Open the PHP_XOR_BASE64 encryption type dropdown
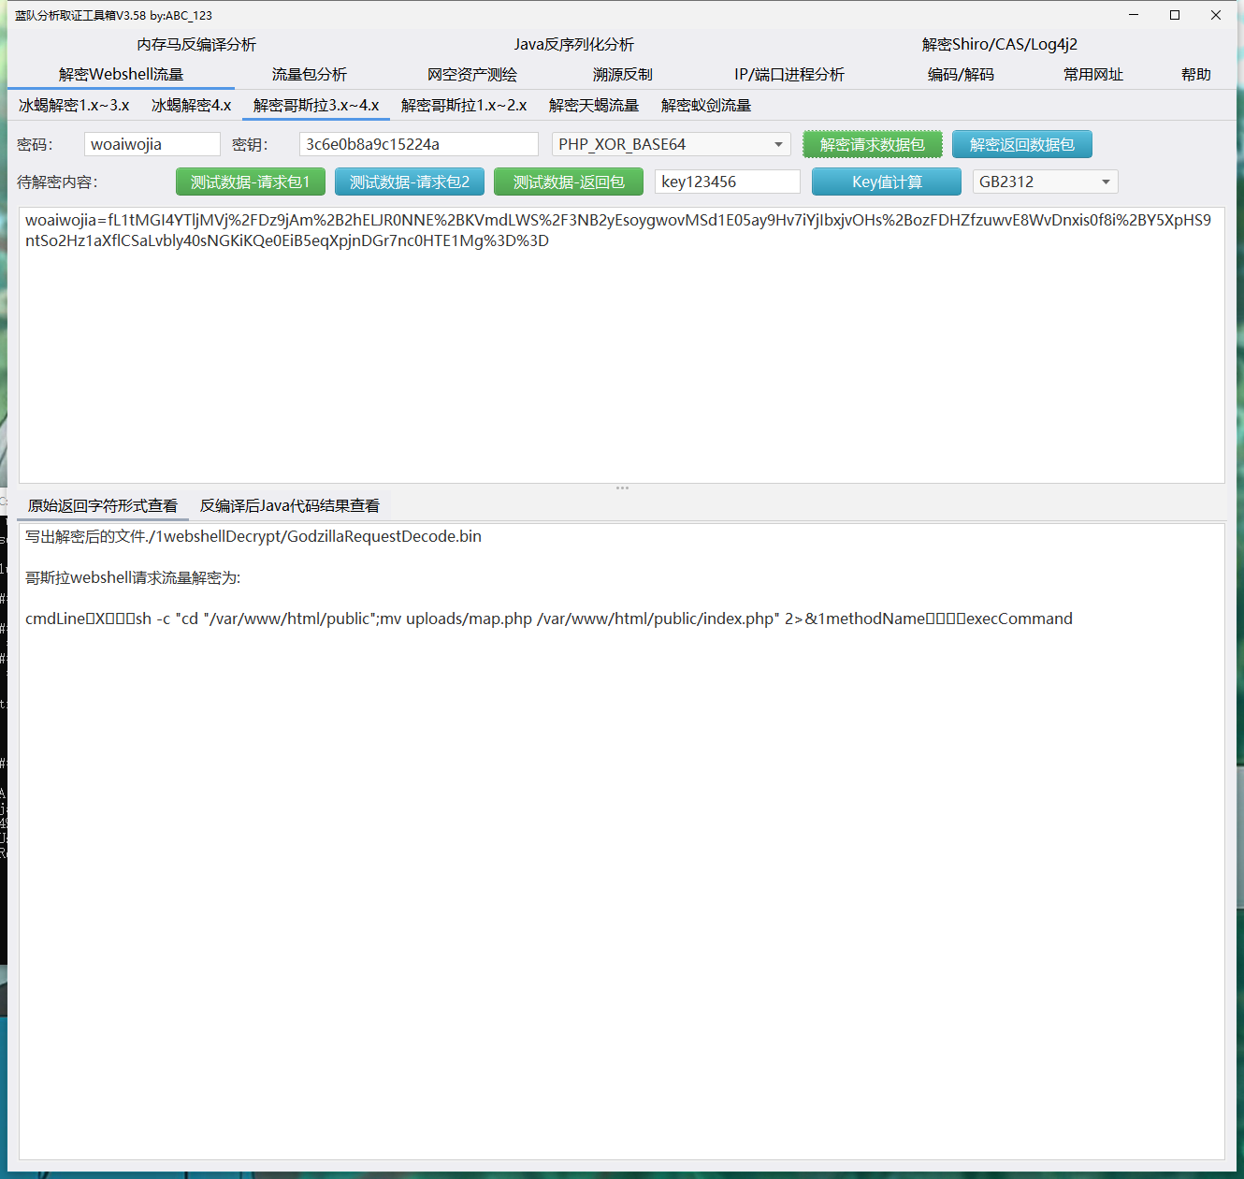Screen dimensions: 1244x1179 tap(671, 144)
